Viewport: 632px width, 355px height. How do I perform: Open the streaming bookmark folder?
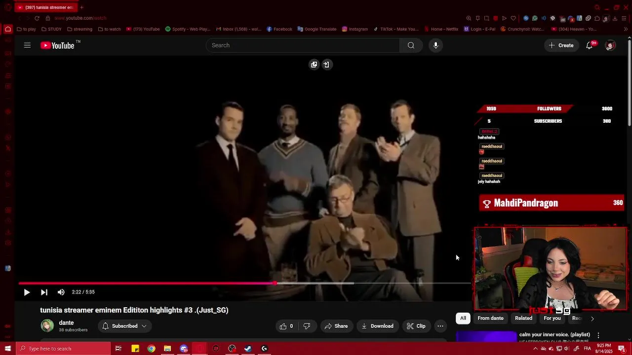click(79, 29)
